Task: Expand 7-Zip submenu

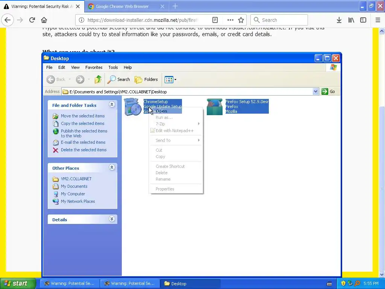Action: click(x=176, y=124)
